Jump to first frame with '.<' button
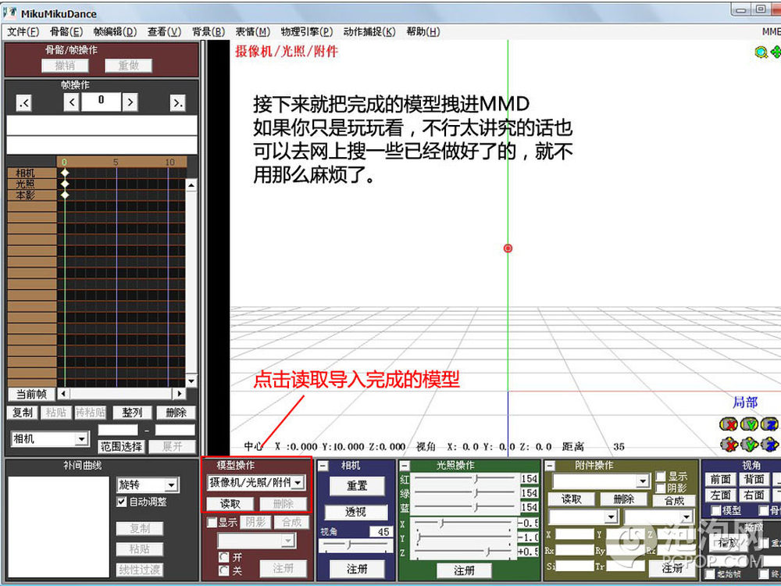The image size is (781, 586). [x=24, y=102]
